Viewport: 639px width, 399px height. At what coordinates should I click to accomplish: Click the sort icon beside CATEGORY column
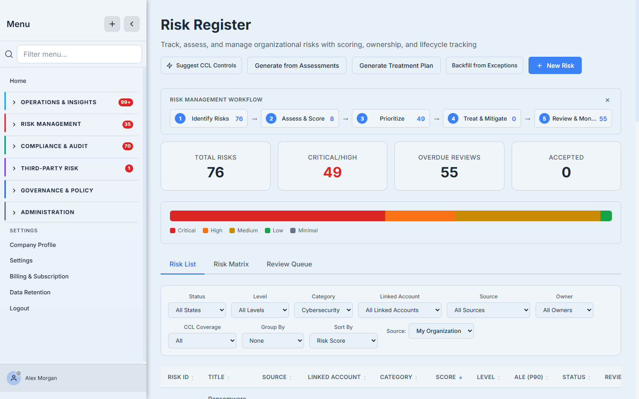point(416,378)
